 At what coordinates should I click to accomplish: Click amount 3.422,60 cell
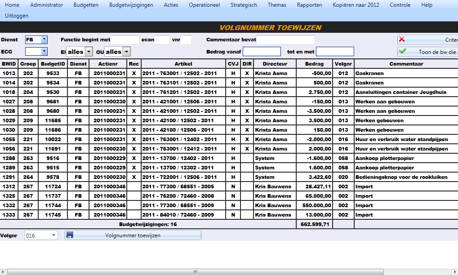coord(315,177)
